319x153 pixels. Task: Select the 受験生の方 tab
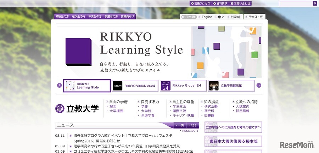pos(62,17)
